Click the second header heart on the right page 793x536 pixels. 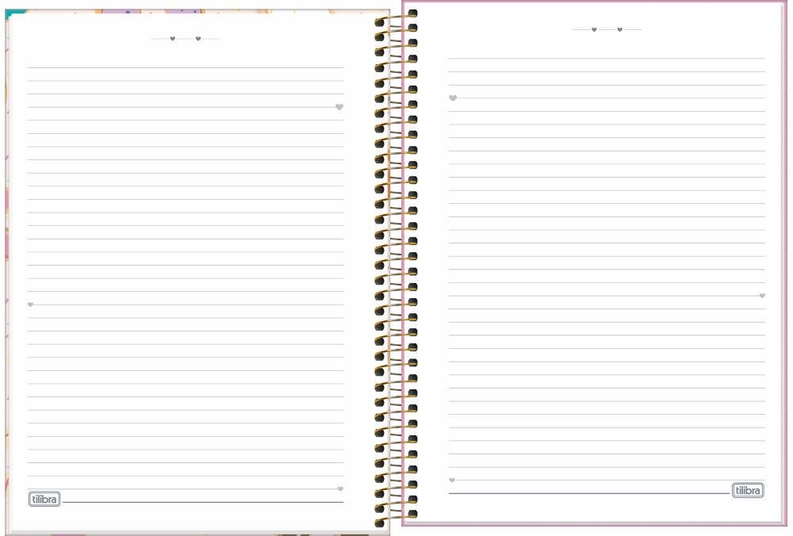619,30
